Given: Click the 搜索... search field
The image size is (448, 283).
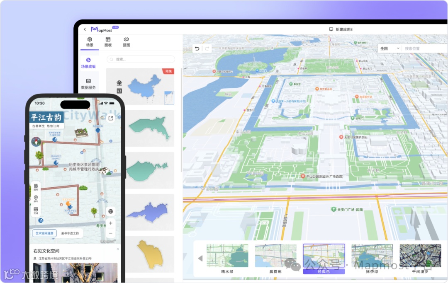Looking at the screenshot, I should pyautogui.click(x=141, y=59).
